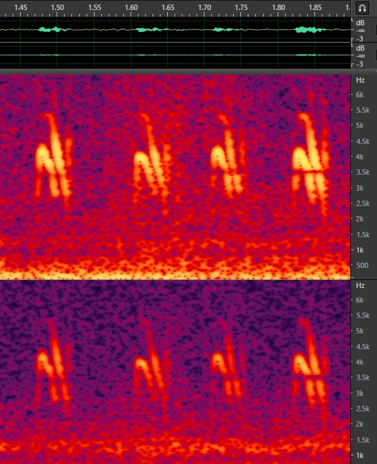The height and width of the screenshot is (464, 377).
Task: Click the 1.45 mark on the time ruler
Action: coord(21,7)
